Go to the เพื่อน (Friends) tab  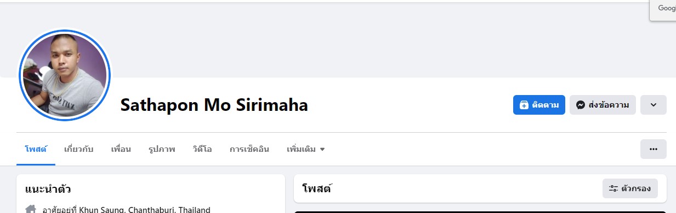(x=121, y=149)
